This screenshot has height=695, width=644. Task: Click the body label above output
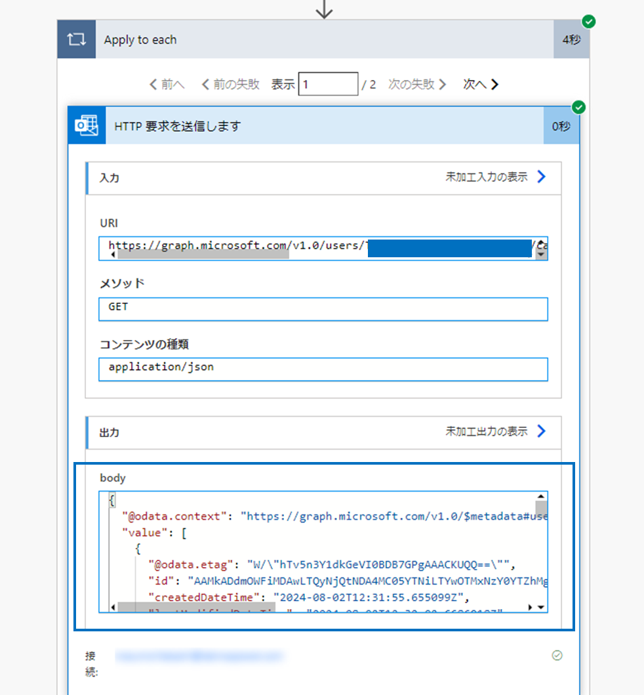[x=113, y=478]
